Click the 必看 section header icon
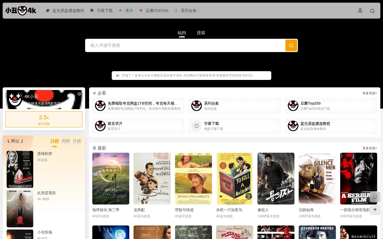This screenshot has width=383, height=239. click(x=94, y=93)
